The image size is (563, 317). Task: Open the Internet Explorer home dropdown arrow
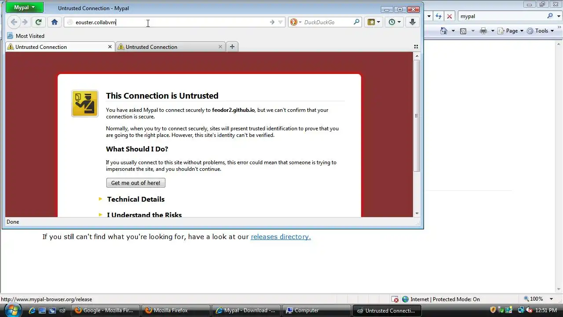[x=453, y=31]
